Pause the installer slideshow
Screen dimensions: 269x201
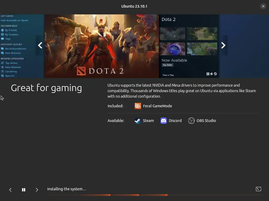[x=24, y=190]
